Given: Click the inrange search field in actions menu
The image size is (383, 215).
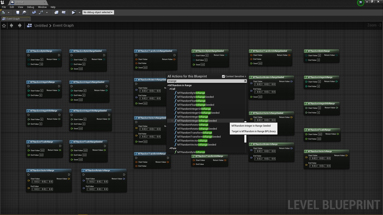Looking at the screenshot, I should 205,81.
